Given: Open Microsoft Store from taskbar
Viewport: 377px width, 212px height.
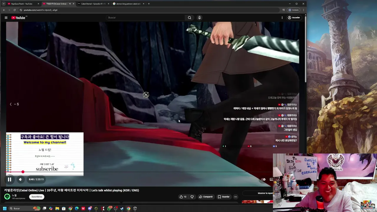Looking at the screenshot, I should click(64, 208).
